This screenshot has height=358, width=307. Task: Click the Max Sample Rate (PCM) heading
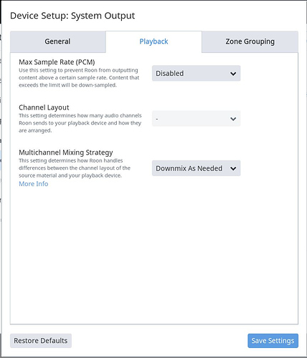click(57, 62)
